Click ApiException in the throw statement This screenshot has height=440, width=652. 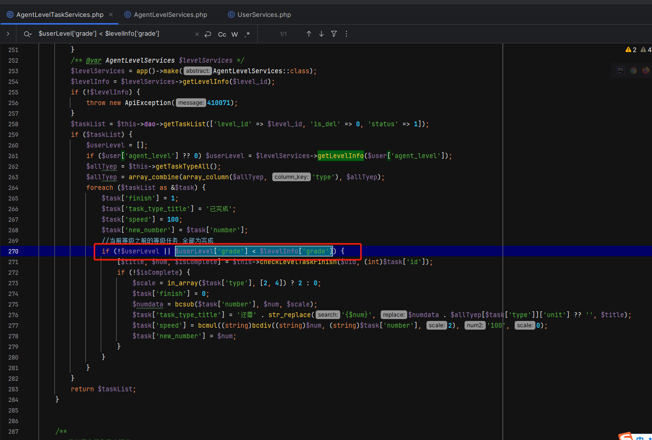click(x=148, y=103)
